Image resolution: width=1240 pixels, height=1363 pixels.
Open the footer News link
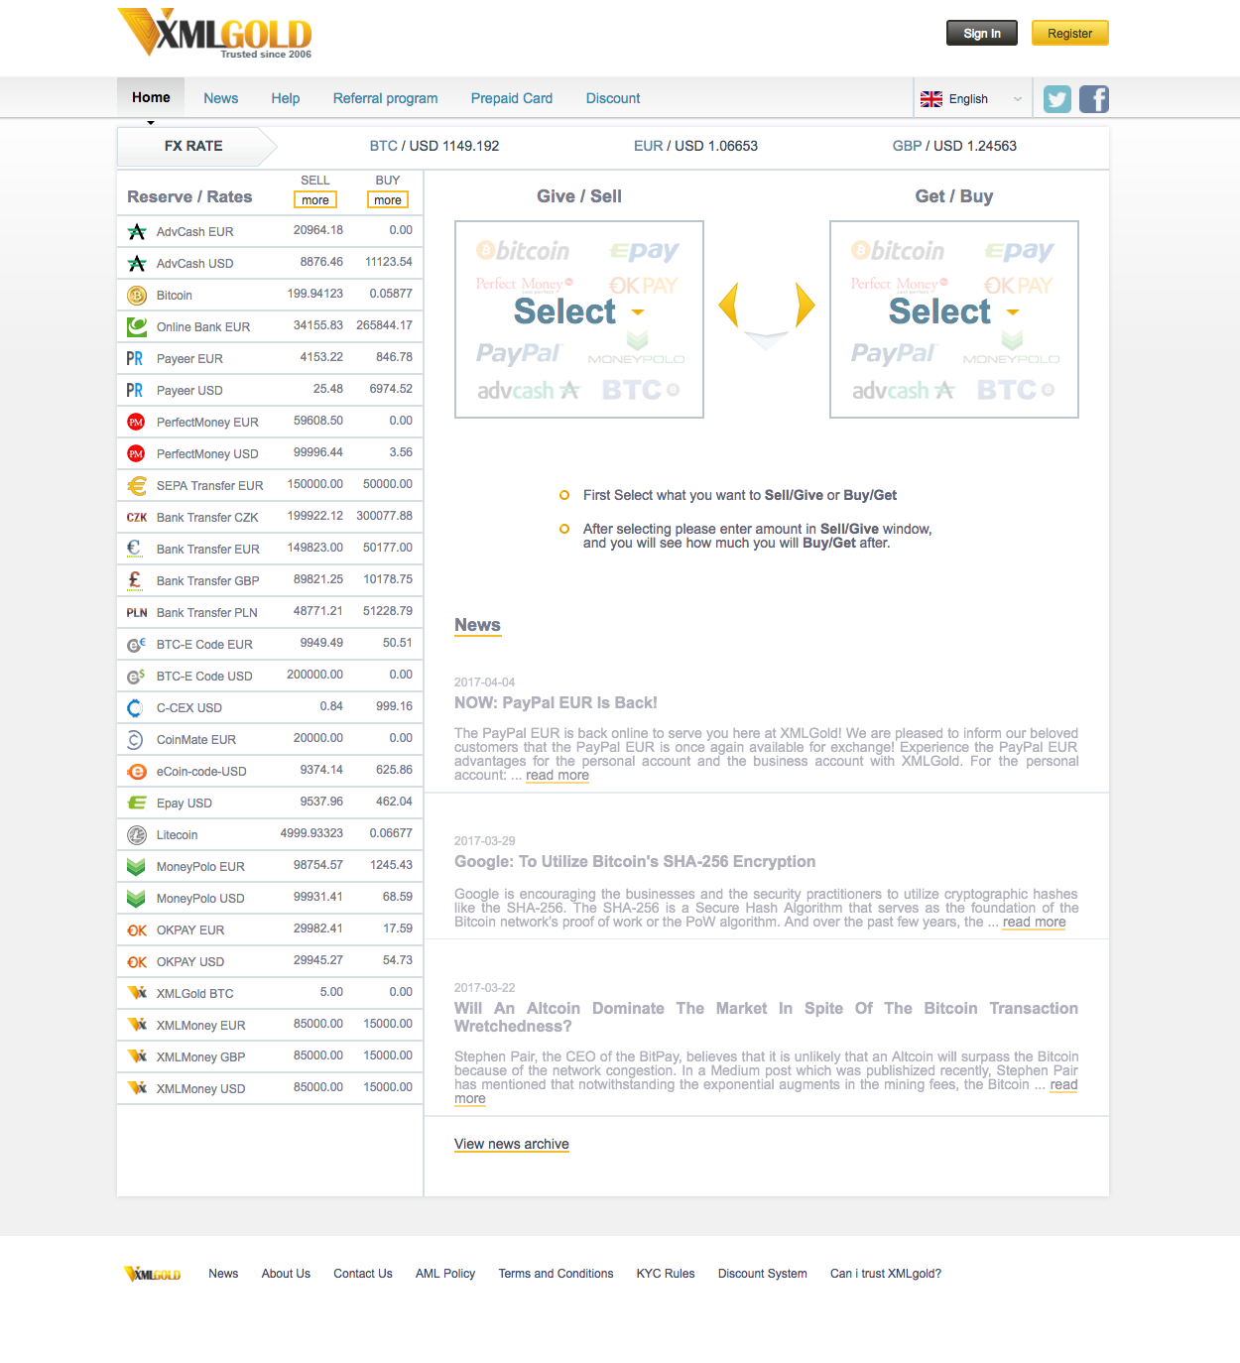[223, 1274]
